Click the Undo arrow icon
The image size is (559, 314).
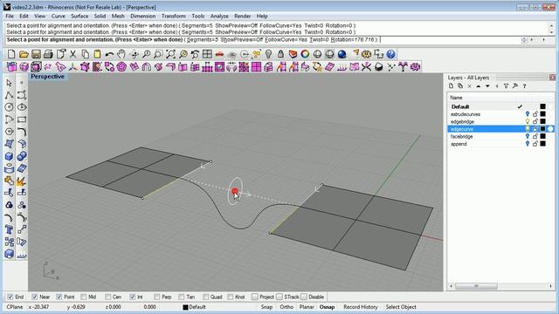[109, 54]
